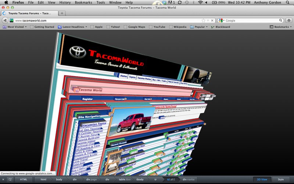The image size is (294, 184).
Task: Click the battery status icon
Action: [214, 3]
